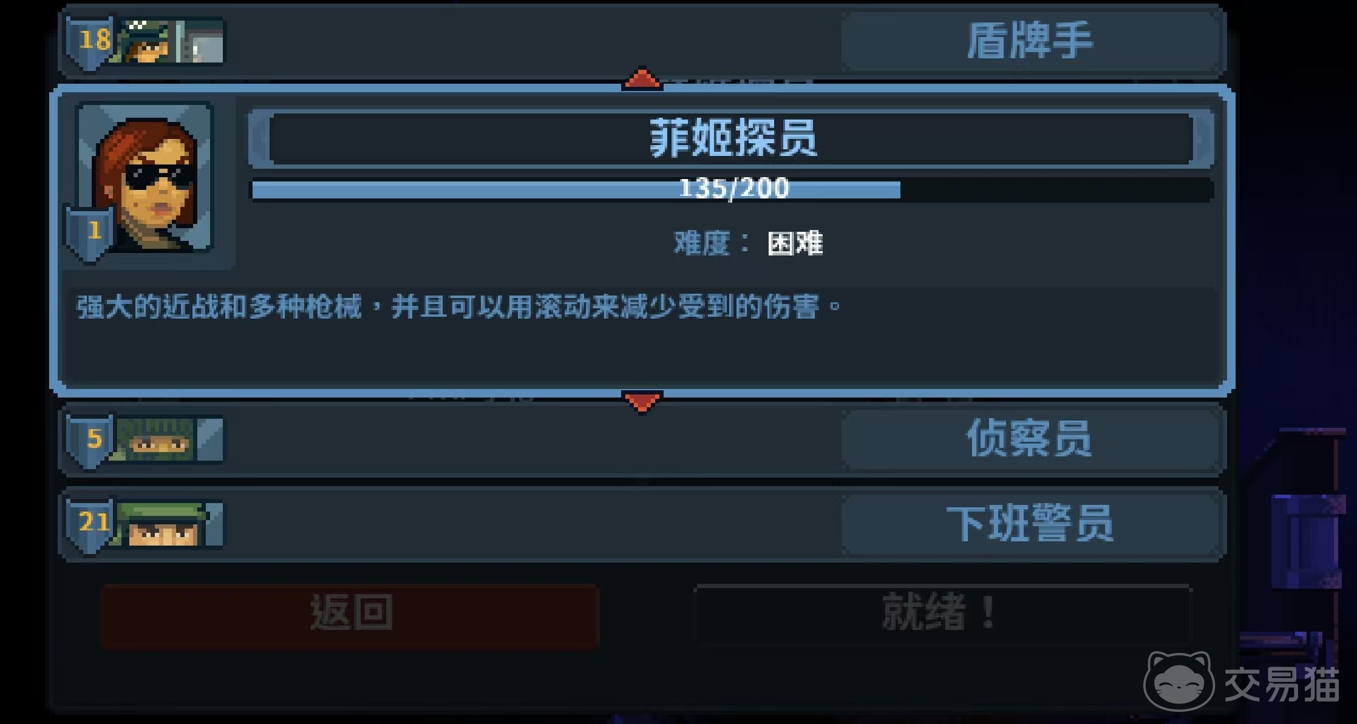
Task: Click the 困难 difficulty value
Action: tap(795, 244)
